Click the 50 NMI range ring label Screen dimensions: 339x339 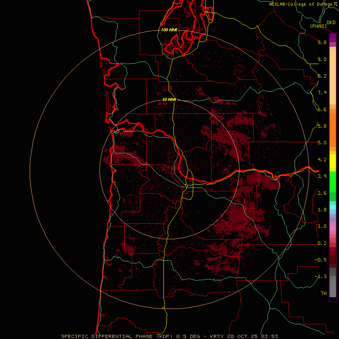(x=169, y=99)
